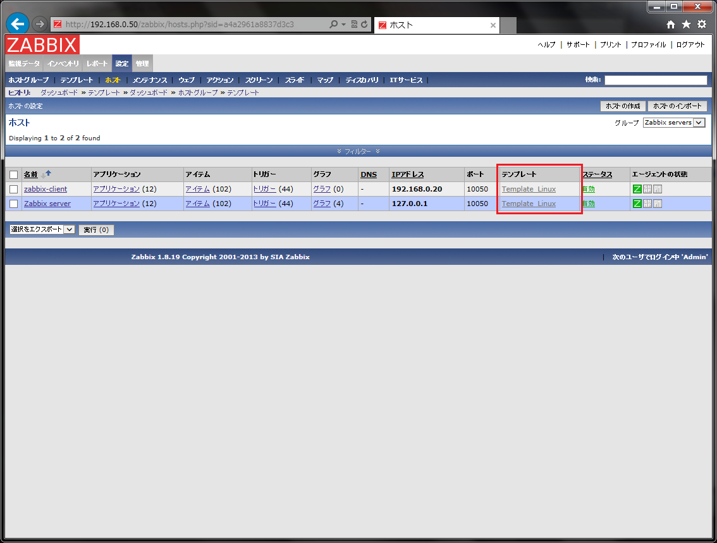
Task: Open the グループ dropdown showing Zabbix servers
Action: [x=673, y=123]
